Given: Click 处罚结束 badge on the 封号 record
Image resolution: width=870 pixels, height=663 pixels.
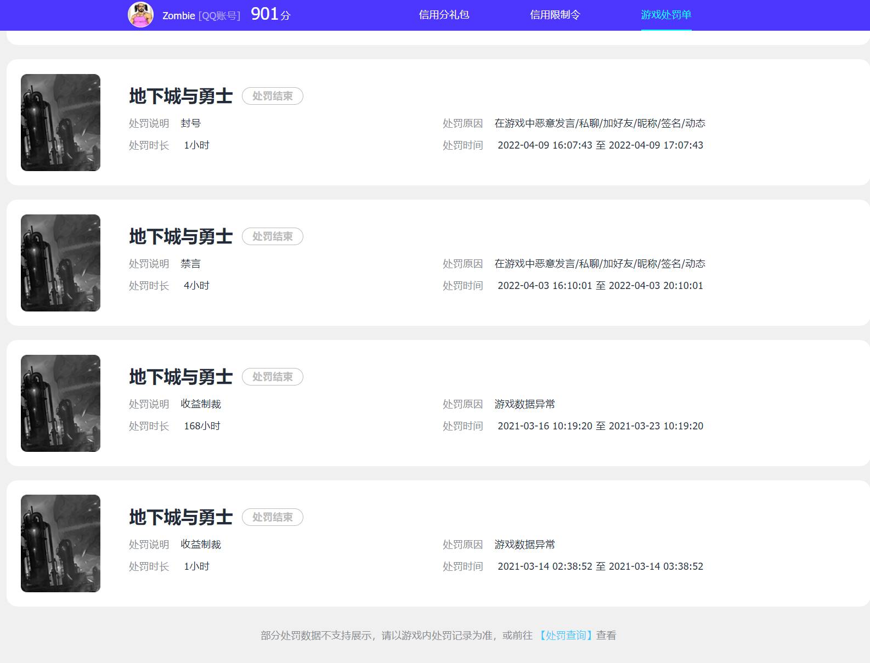Looking at the screenshot, I should (x=273, y=96).
